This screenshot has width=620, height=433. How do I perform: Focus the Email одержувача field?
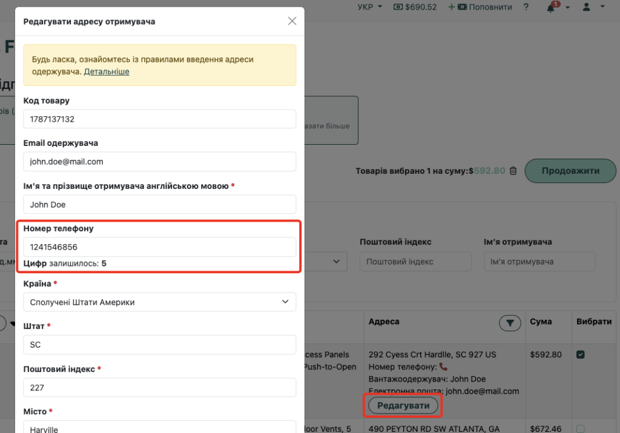click(160, 162)
